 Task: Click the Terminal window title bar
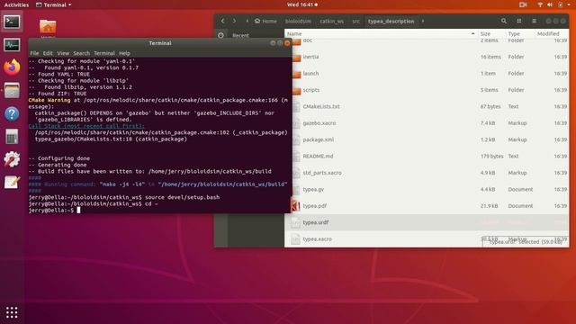[160, 43]
